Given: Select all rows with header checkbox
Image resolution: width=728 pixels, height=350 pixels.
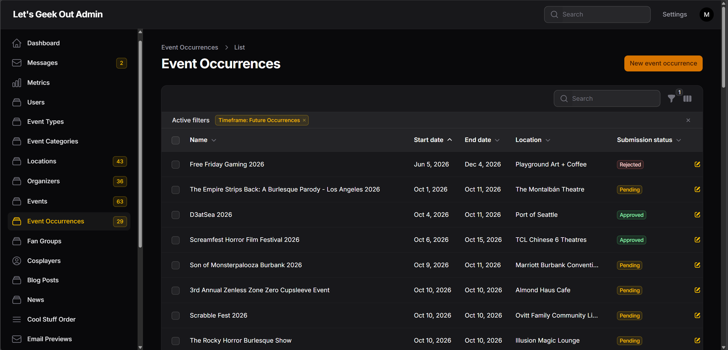Looking at the screenshot, I should pos(176,140).
